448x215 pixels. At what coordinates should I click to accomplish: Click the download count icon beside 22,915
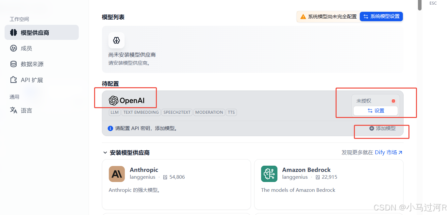pos(318,177)
